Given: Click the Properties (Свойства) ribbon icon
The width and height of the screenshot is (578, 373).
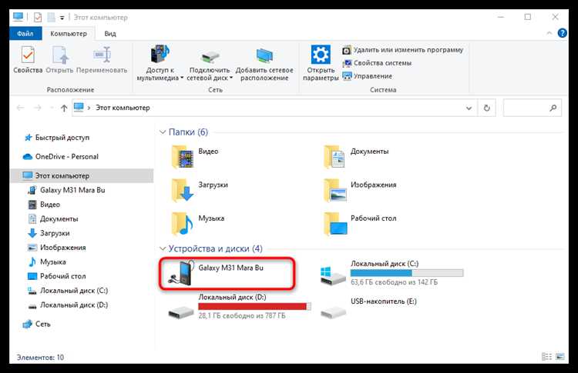Looking at the screenshot, I should tap(28, 55).
